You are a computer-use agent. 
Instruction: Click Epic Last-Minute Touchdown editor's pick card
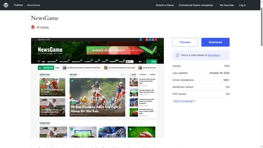(52, 87)
